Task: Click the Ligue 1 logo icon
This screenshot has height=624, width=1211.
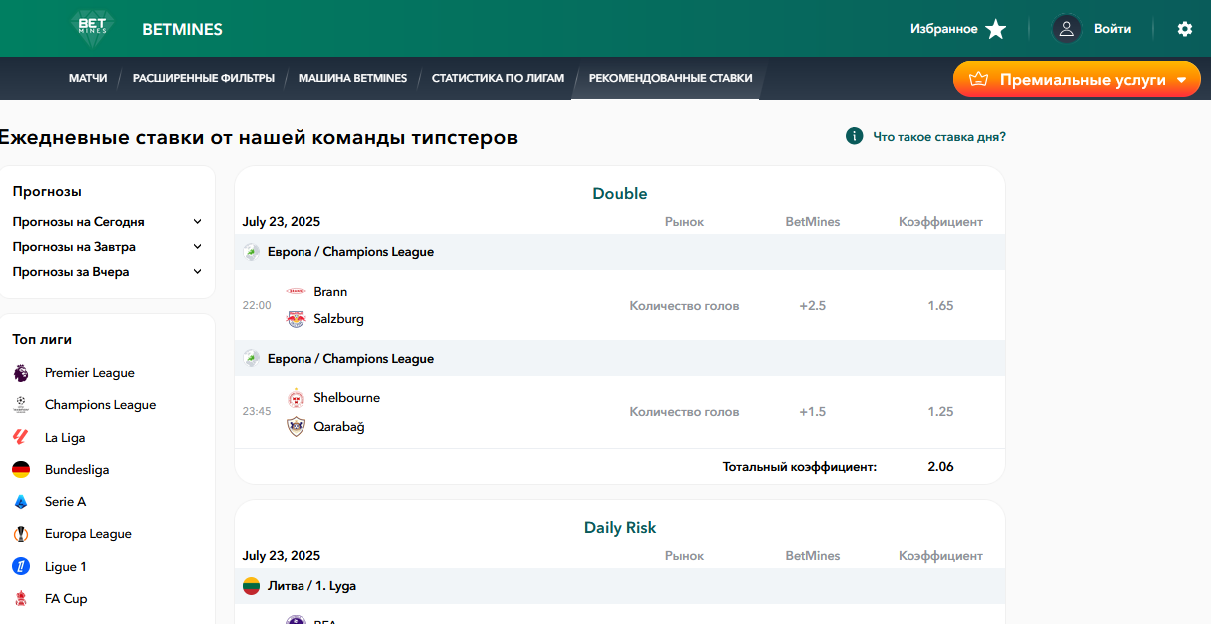Action: (21, 566)
